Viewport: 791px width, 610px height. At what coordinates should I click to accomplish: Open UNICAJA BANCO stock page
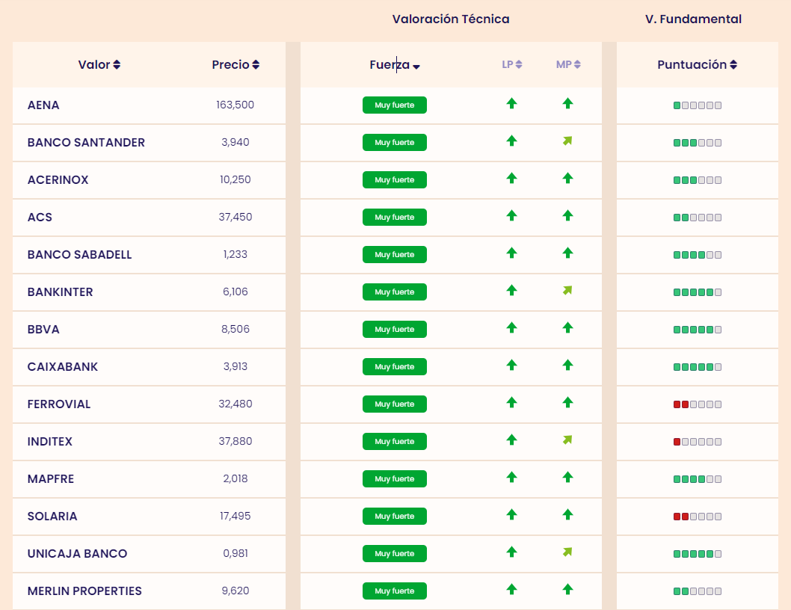click(x=77, y=553)
